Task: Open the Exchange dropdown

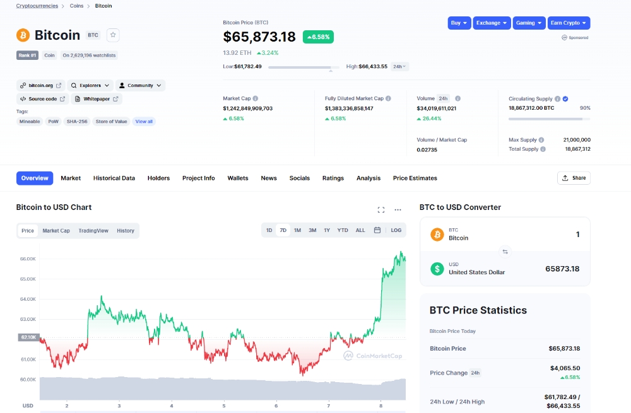Action: click(492, 23)
